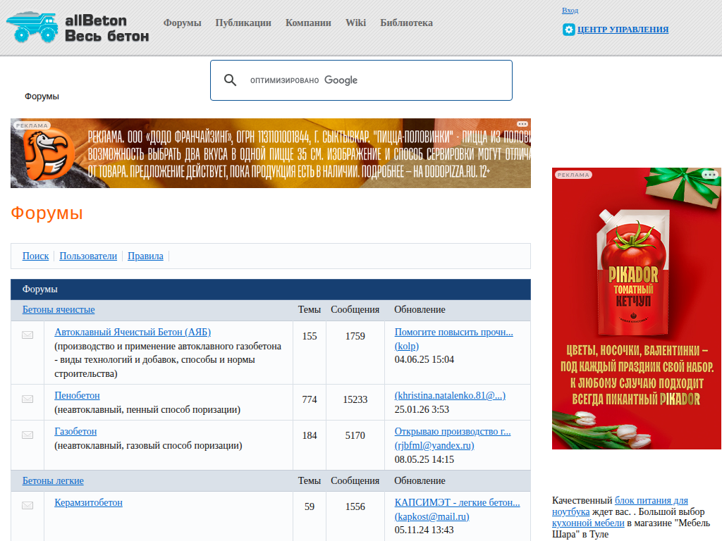Click the Pikador ketchup advertisement image

point(636,310)
